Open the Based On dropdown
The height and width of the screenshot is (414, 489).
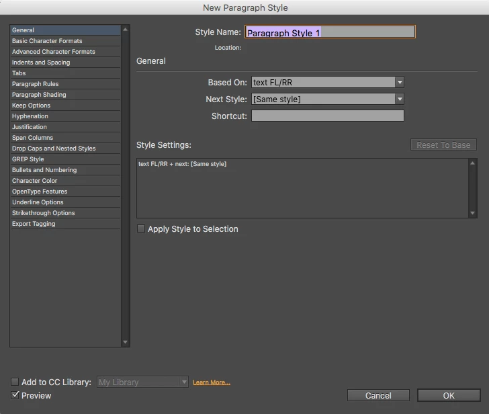click(328, 83)
